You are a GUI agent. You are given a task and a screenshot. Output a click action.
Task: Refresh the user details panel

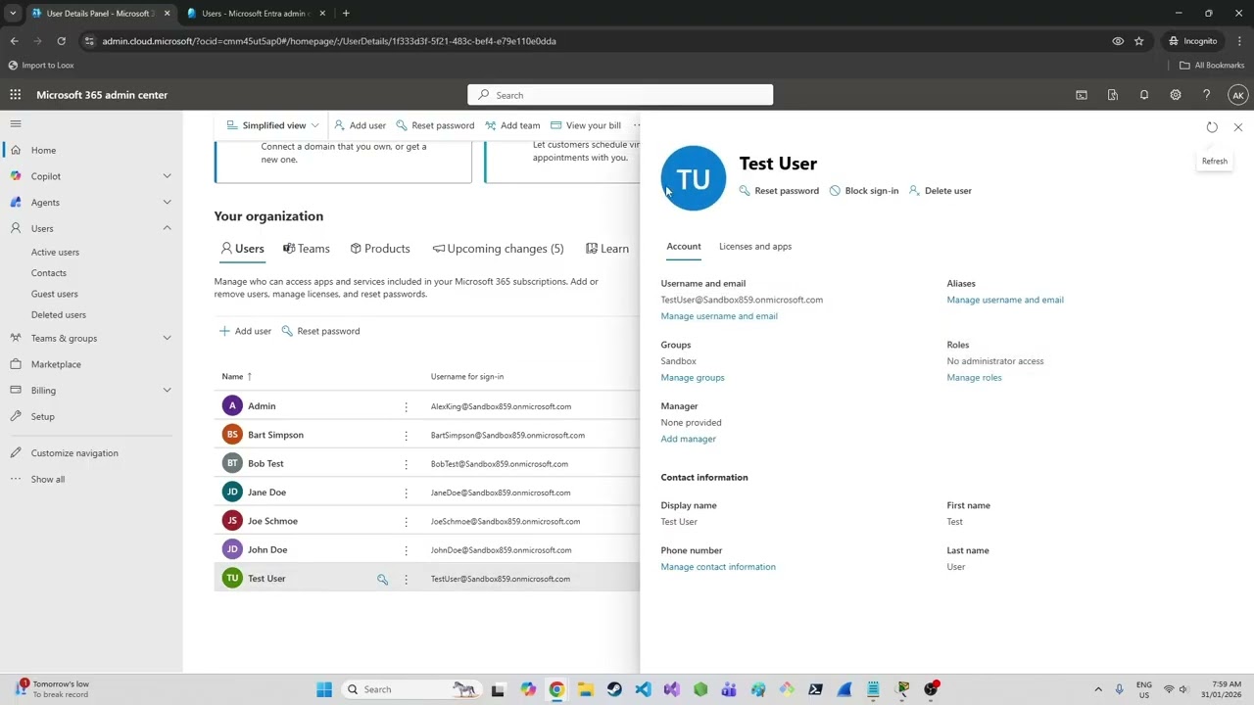(x=1212, y=127)
